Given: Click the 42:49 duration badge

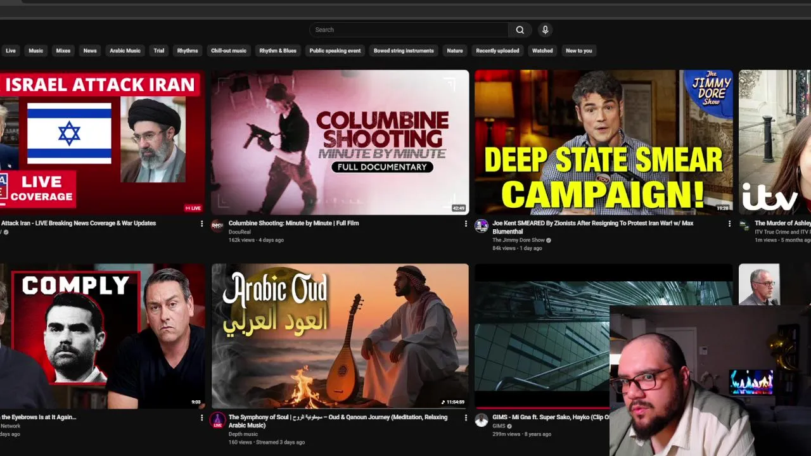Looking at the screenshot, I should (x=458, y=208).
